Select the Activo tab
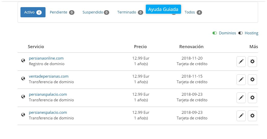 pyautogui.click(x=33, y=12)
